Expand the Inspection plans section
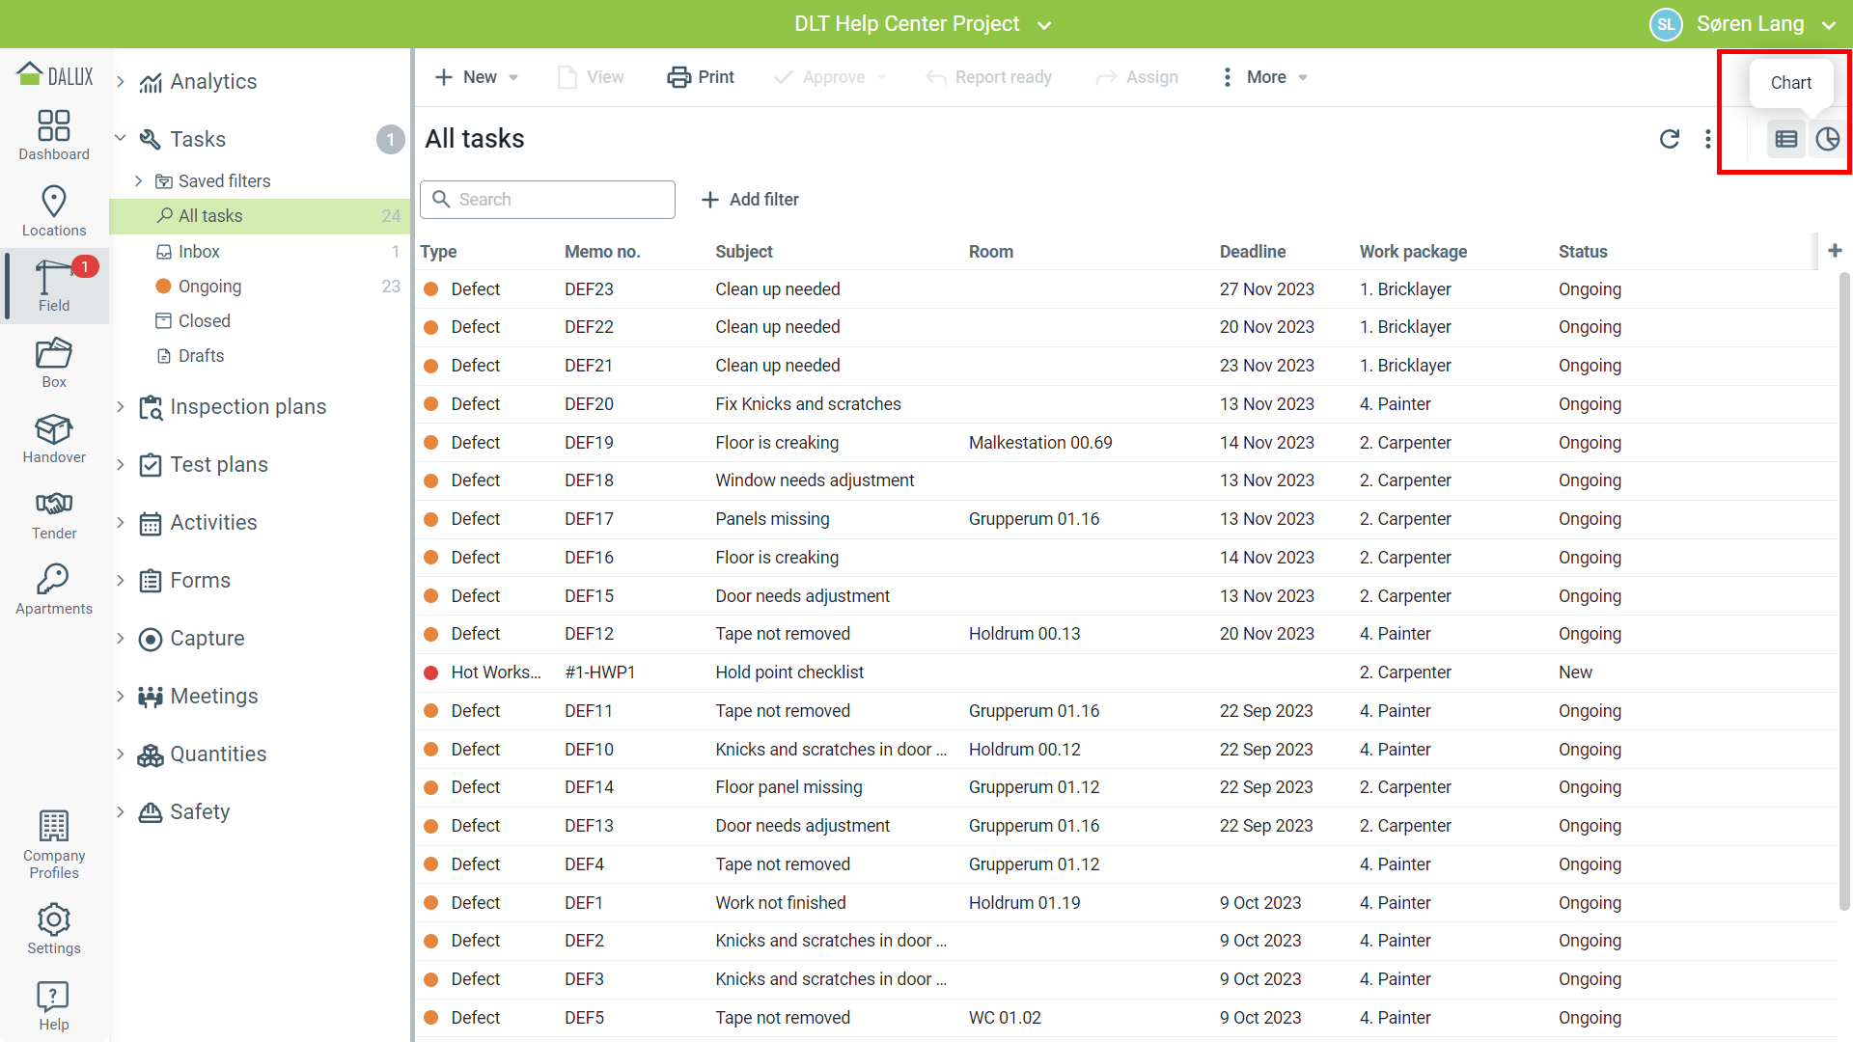The image size is (1853, 1042). [x=121, y=407]
